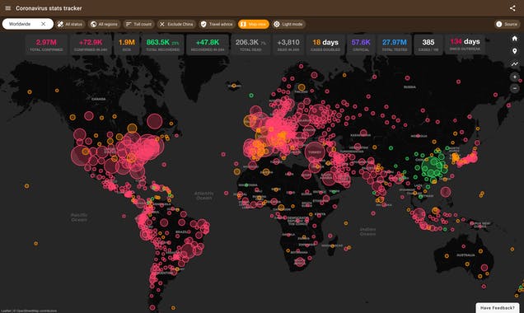Screen dimensions: 524x313
Task: Select the +47.8K recovered card
Action: point(208,44)
